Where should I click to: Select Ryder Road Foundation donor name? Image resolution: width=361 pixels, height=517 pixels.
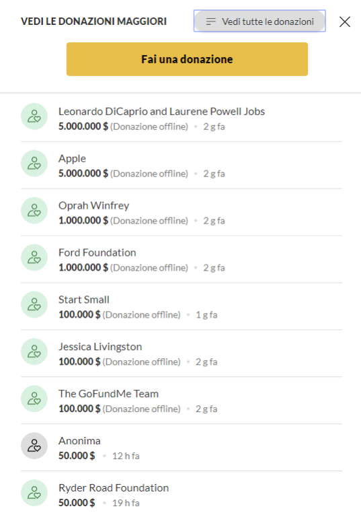114,487
